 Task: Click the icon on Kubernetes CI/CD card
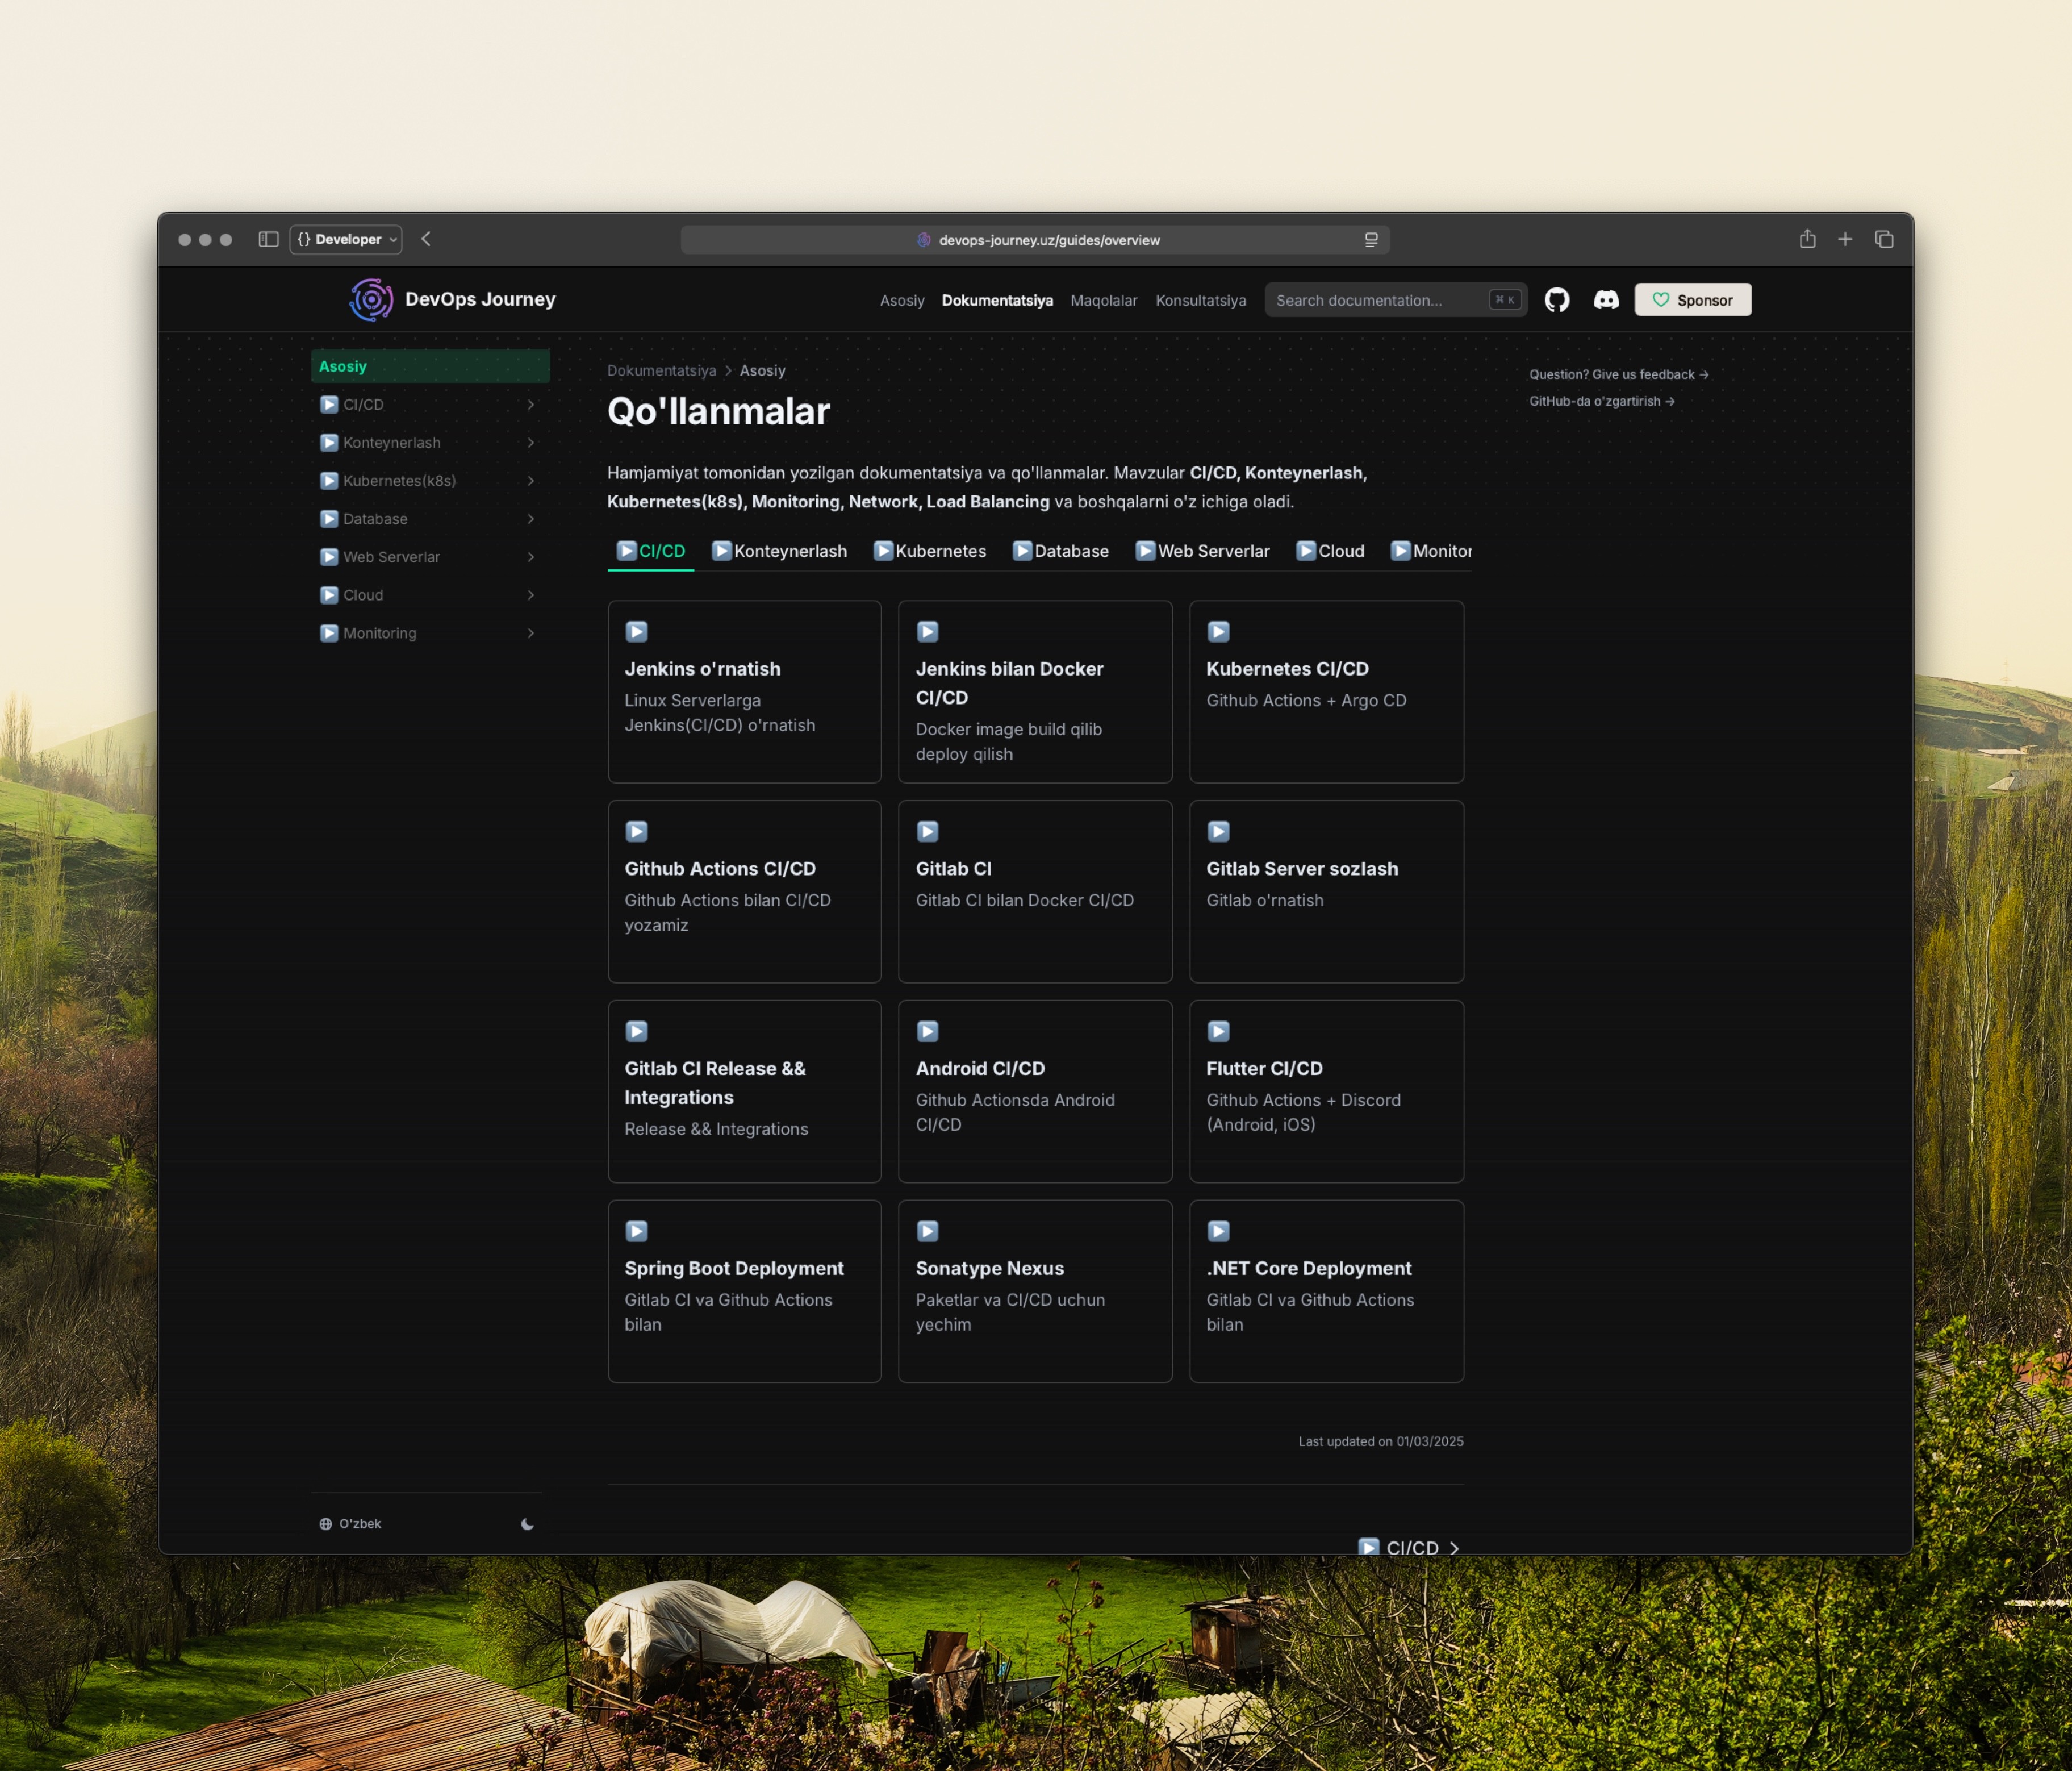coord(1218,631)
